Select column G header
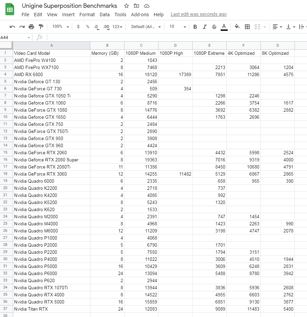307x317 pixels. click(x=278, y=45)
